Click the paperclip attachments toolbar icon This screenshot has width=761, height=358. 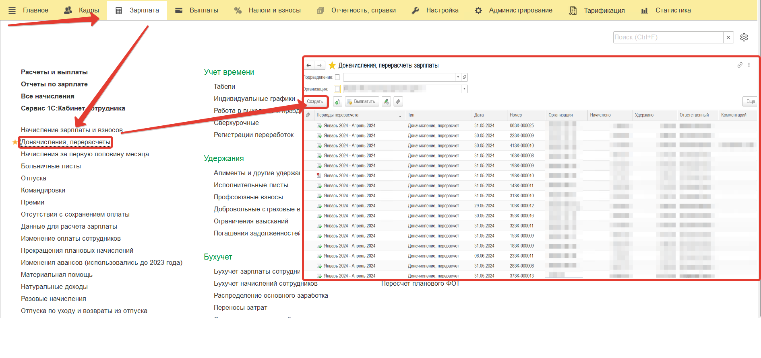[398, 102]
